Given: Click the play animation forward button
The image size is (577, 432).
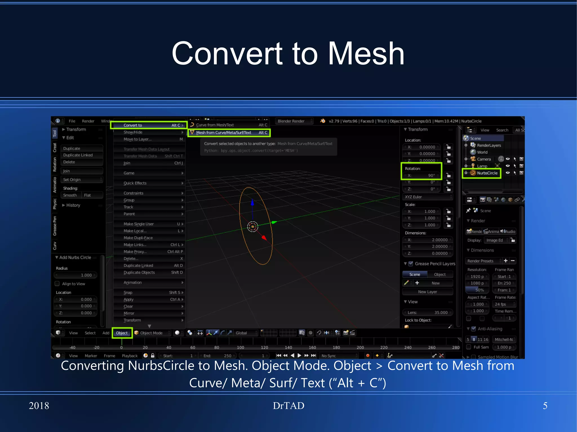Looking at the screenshot, I should coord(299,355).
